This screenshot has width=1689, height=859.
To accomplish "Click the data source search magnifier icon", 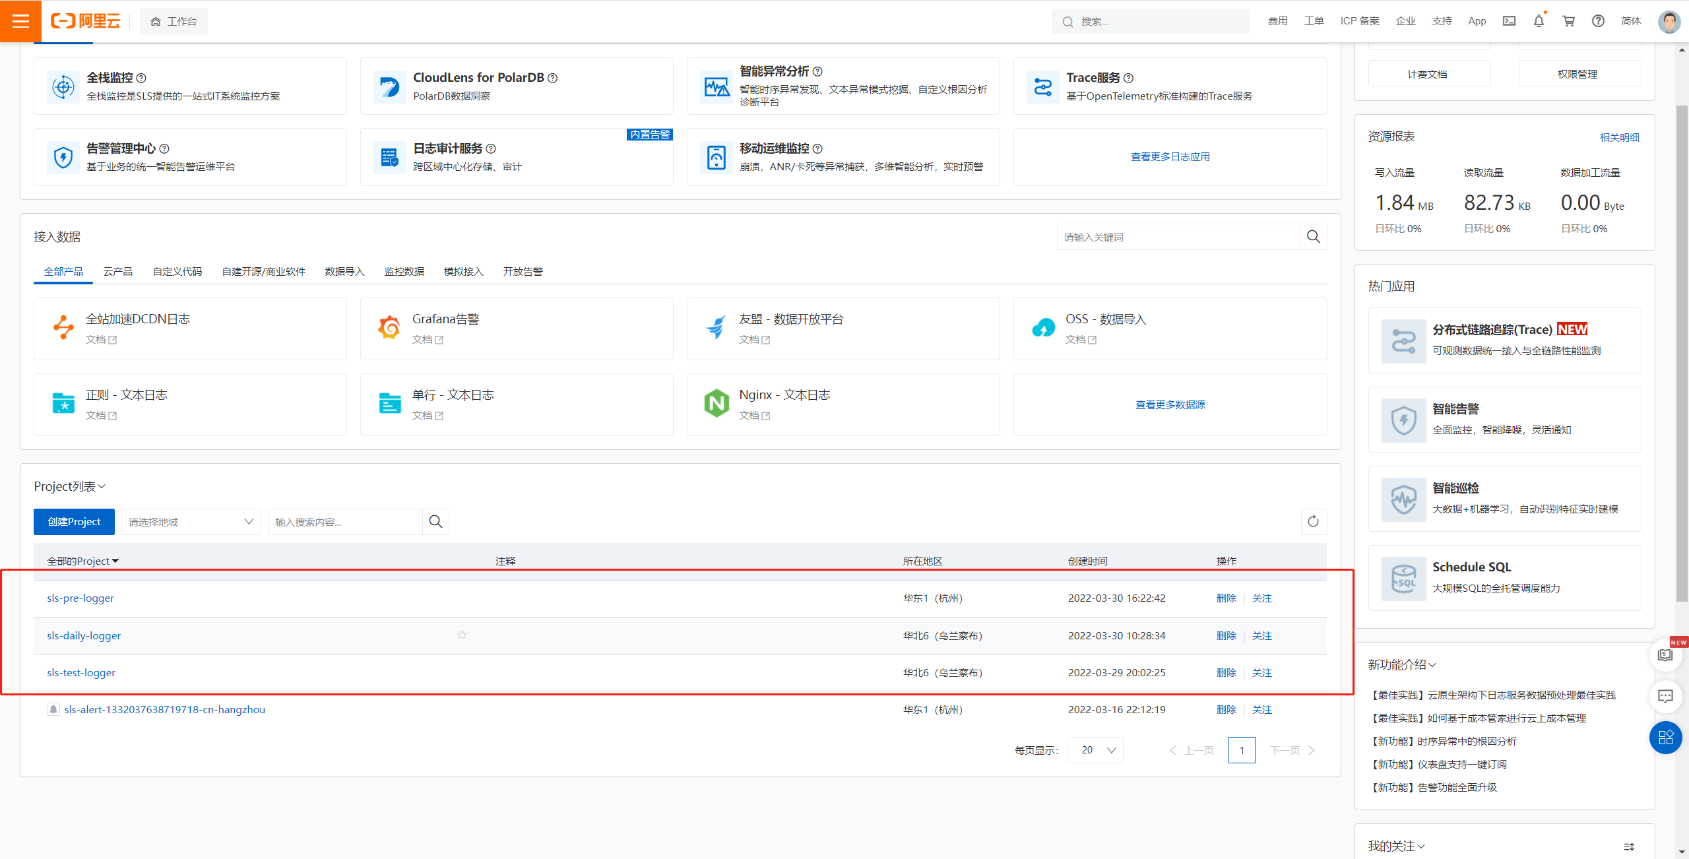I will (x=1313, y=237).
